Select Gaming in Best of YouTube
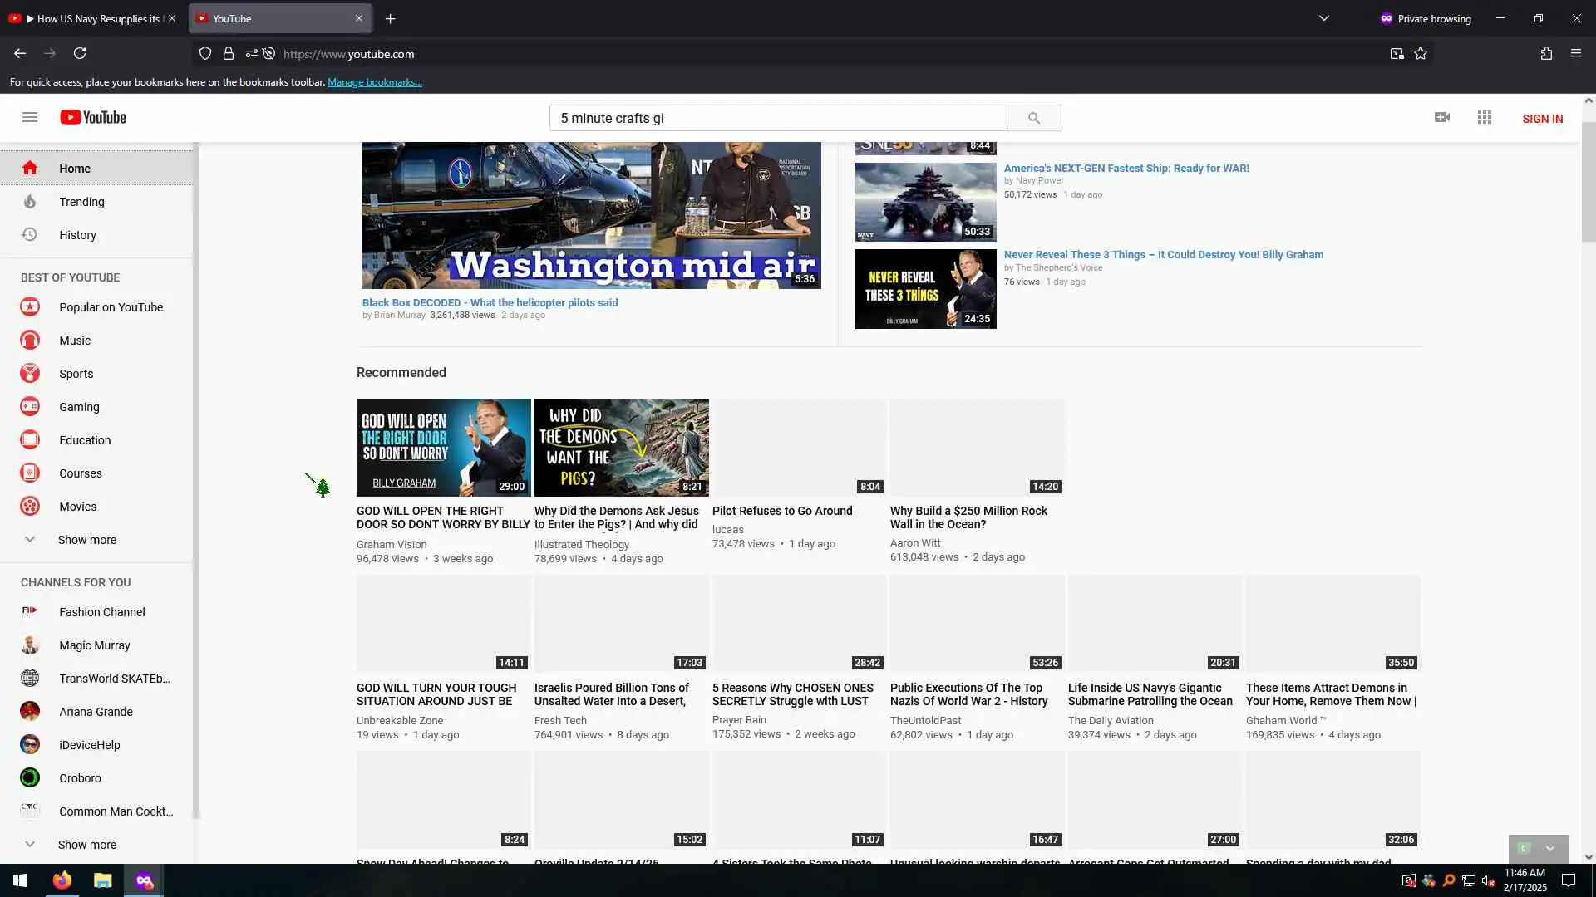Viewport: 1596px width, 897px height. coord(79,407)
